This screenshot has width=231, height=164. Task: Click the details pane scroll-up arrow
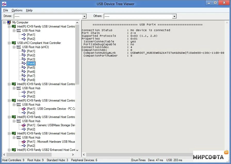click(x=227, y=23)
